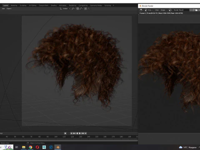Open the Animation workspace tab
The image size is (200, 150).
(x=62, y=5)
